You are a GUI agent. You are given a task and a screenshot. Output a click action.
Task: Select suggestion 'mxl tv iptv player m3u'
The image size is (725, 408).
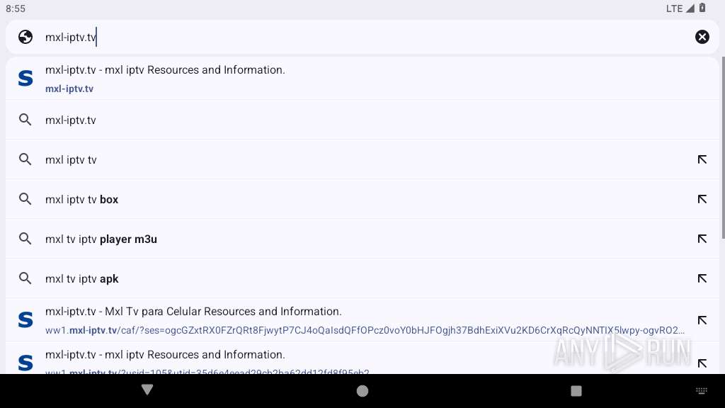tap(362, 239)
